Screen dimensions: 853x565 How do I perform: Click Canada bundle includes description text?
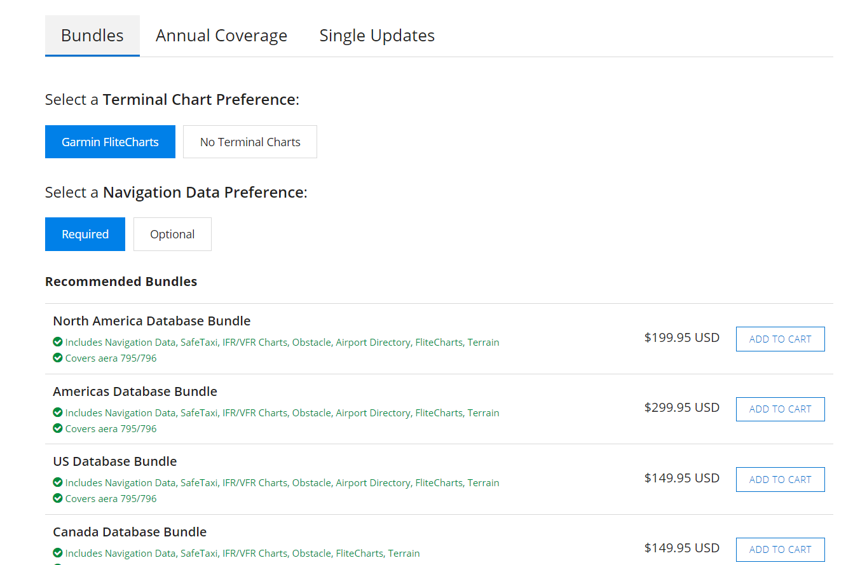tap(242, 554)
